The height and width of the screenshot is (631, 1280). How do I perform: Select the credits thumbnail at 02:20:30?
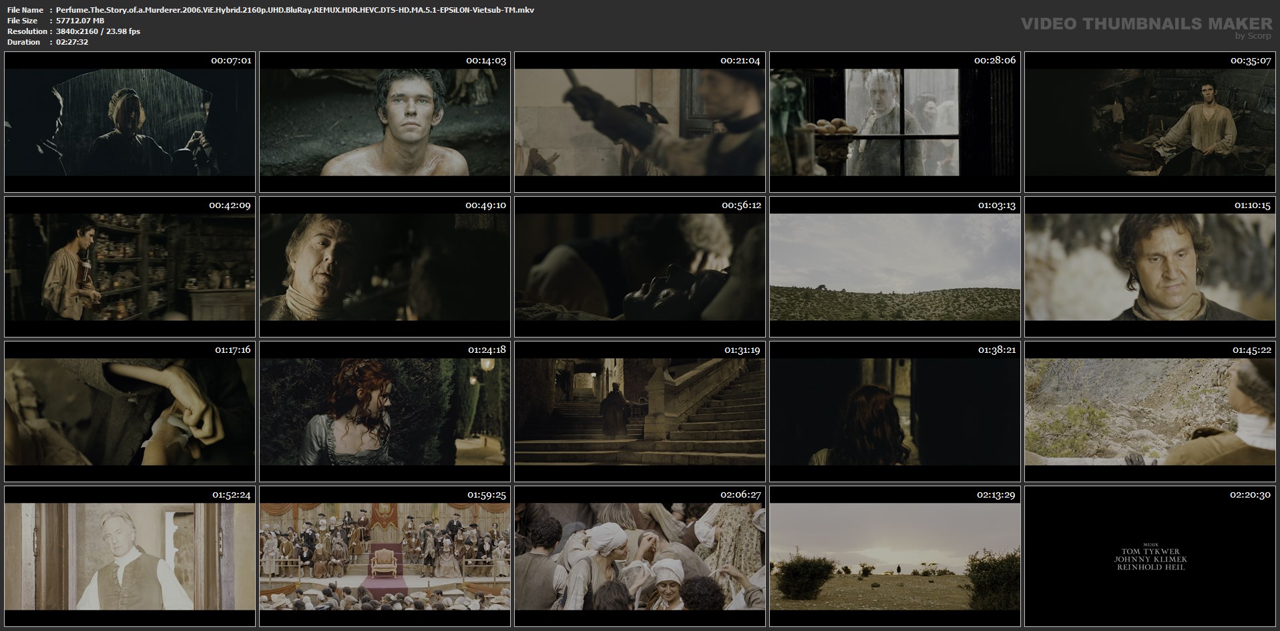pos(1150,556)
